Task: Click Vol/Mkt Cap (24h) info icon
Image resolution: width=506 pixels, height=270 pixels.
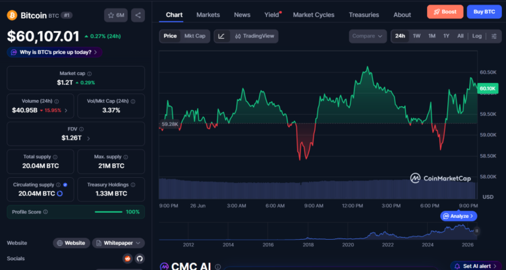Action: (133, 101)
